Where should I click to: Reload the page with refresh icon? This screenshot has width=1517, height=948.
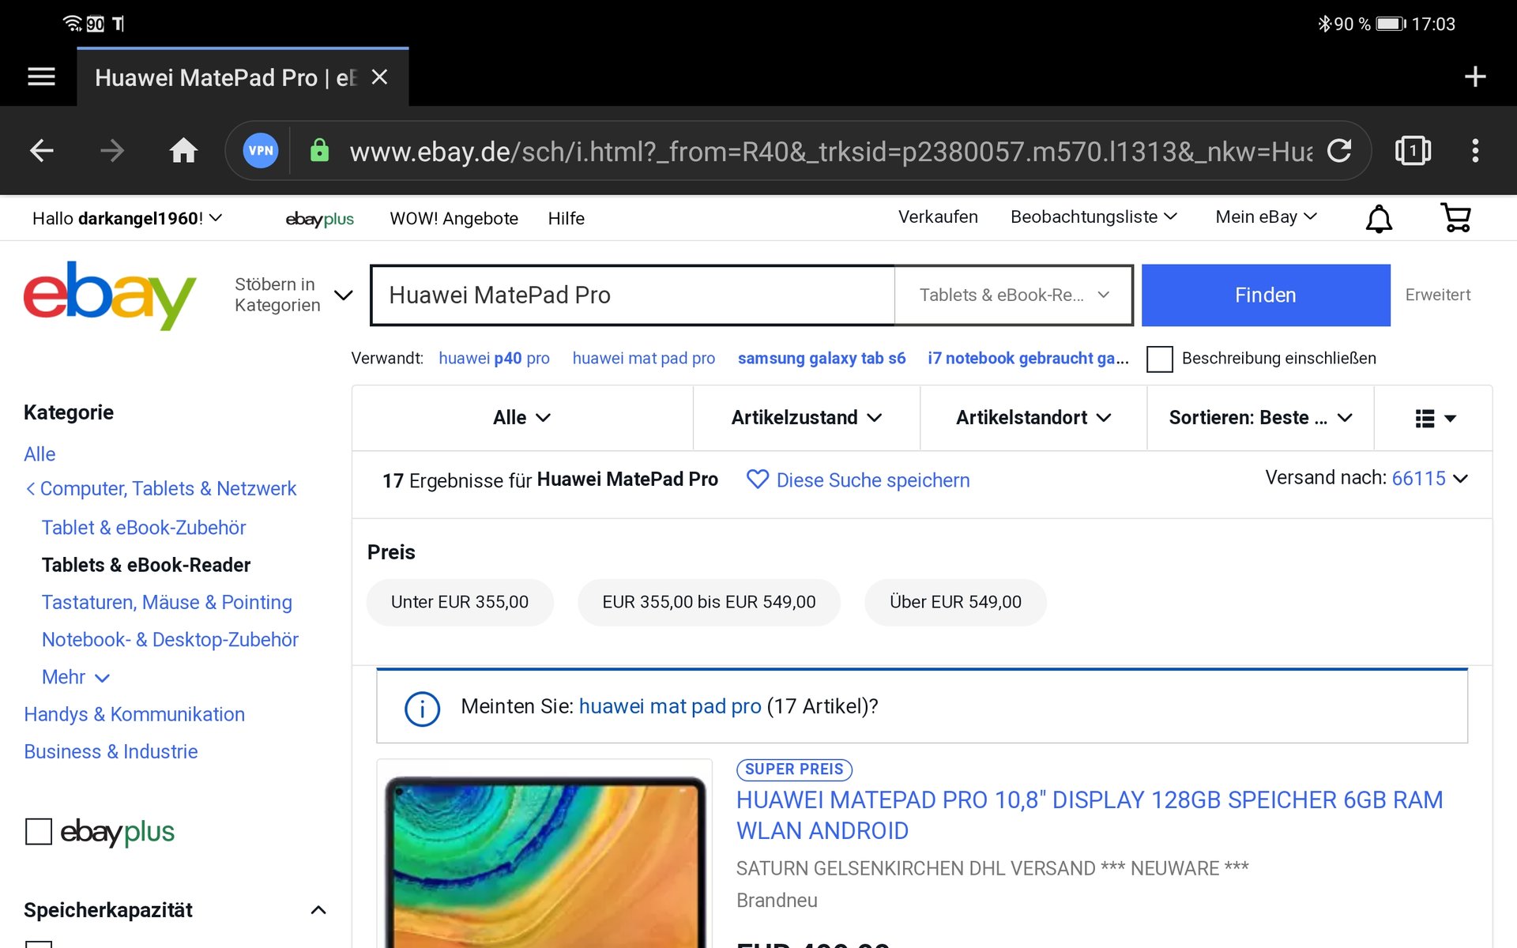1339,150
